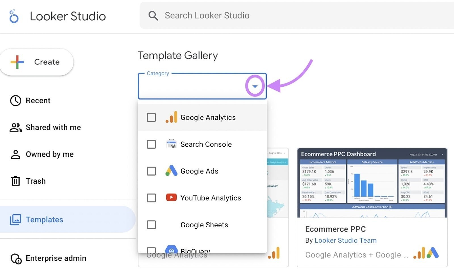454x274 pixels.
Task: Open the Category dropdown arrow
Action: pyautogui.click(x=255, y=86)
